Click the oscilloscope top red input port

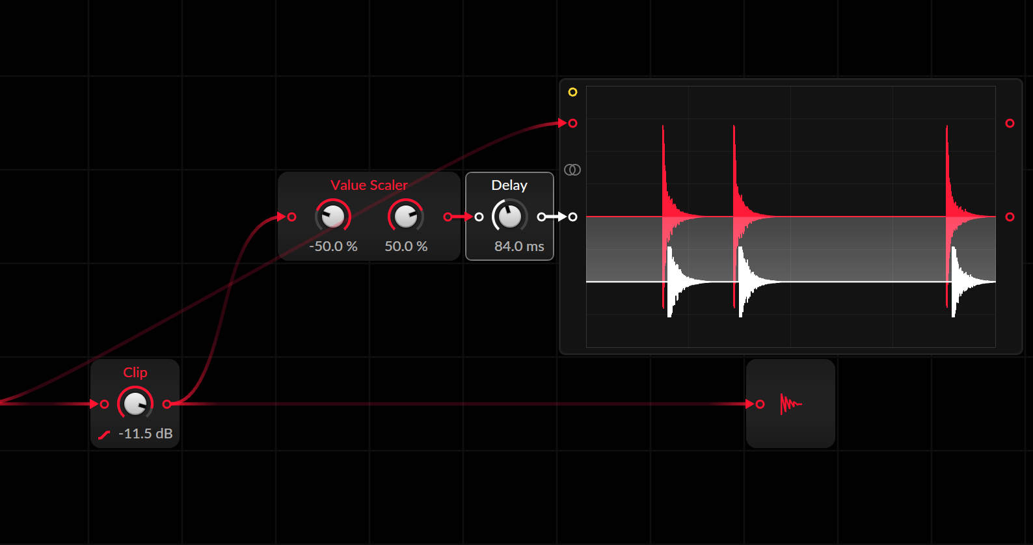click(572, 123)
